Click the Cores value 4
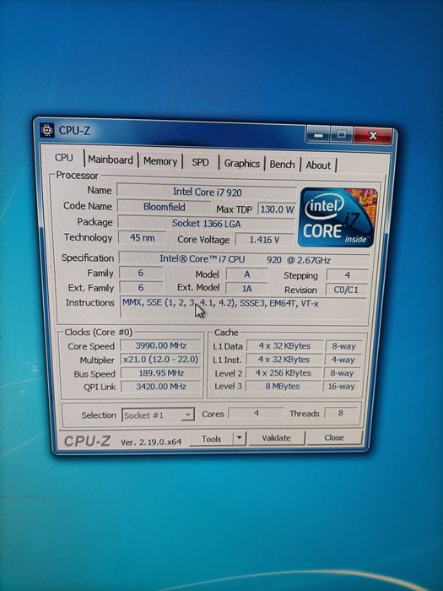 pyautogui.click(x=257, y=414)
